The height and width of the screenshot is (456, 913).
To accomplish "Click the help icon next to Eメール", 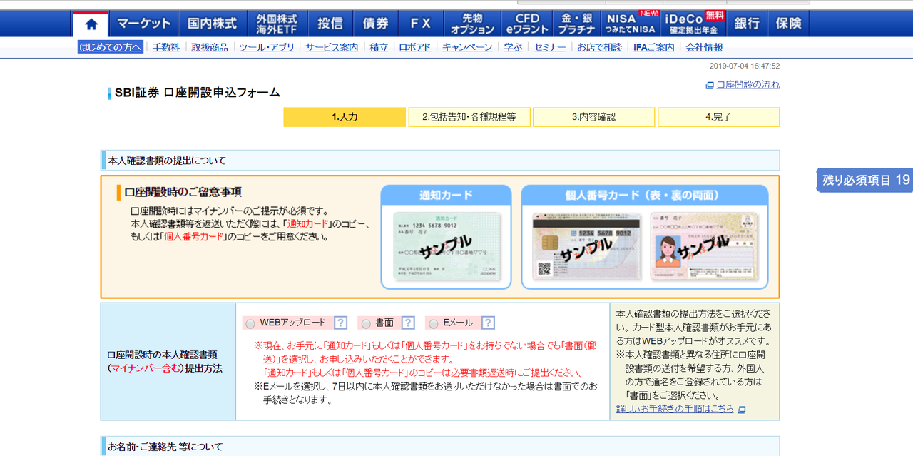I will (488, 323).
